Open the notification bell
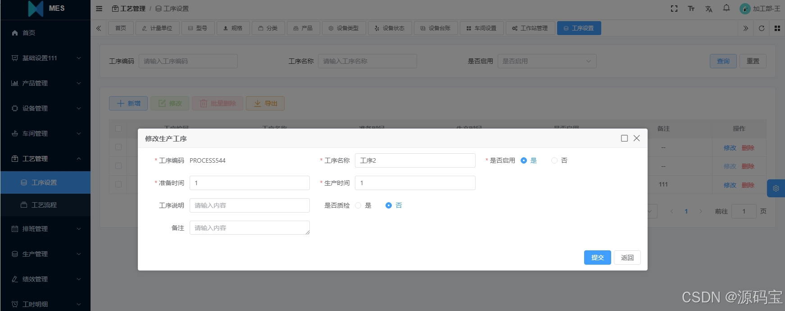This screenshot has height=311, width=785. click(x=726, y=8)
